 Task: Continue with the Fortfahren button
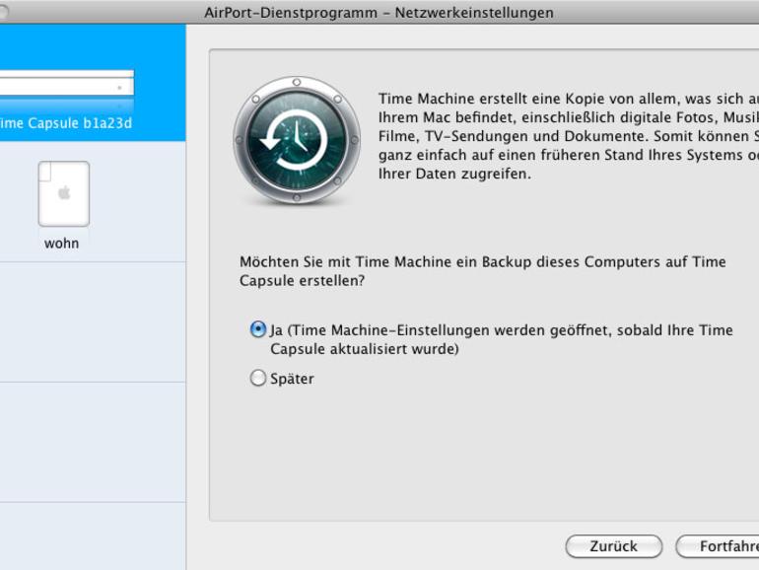(x=718, y=546)
